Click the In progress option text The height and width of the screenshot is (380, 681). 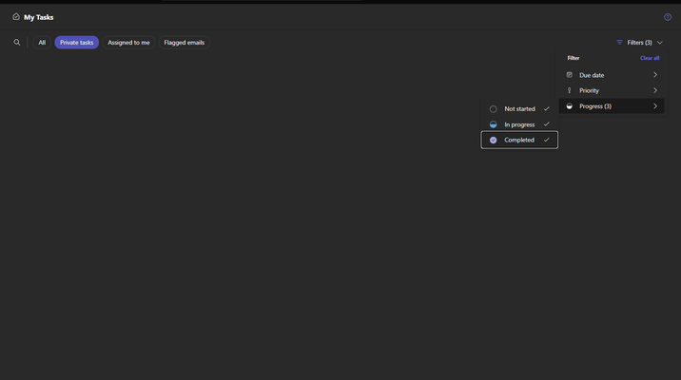pos(519,124)
